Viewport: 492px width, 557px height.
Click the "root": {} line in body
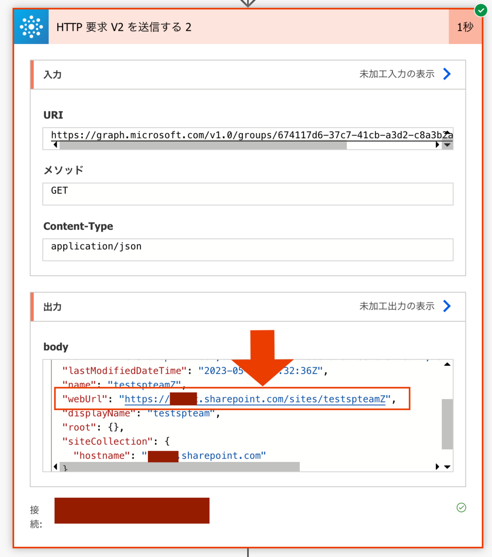(93, 427)
